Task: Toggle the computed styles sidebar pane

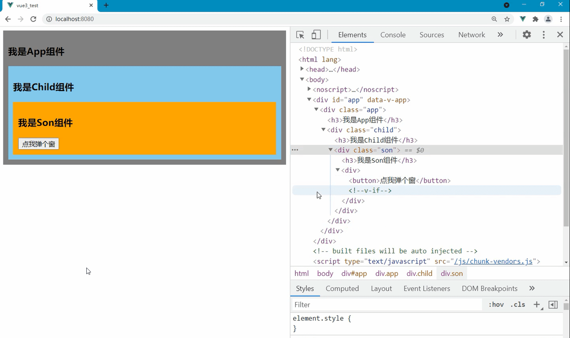Action: 553,305
